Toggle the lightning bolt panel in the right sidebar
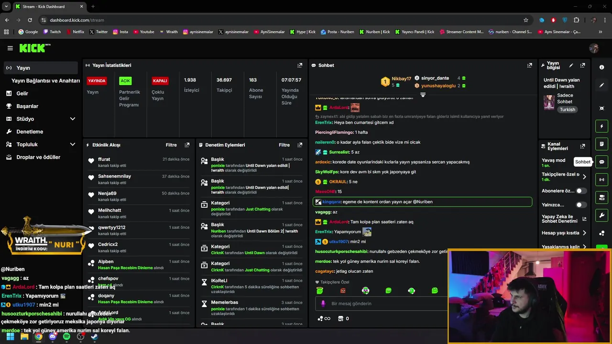This screenshot has width=612, height=344. [601, 127]
